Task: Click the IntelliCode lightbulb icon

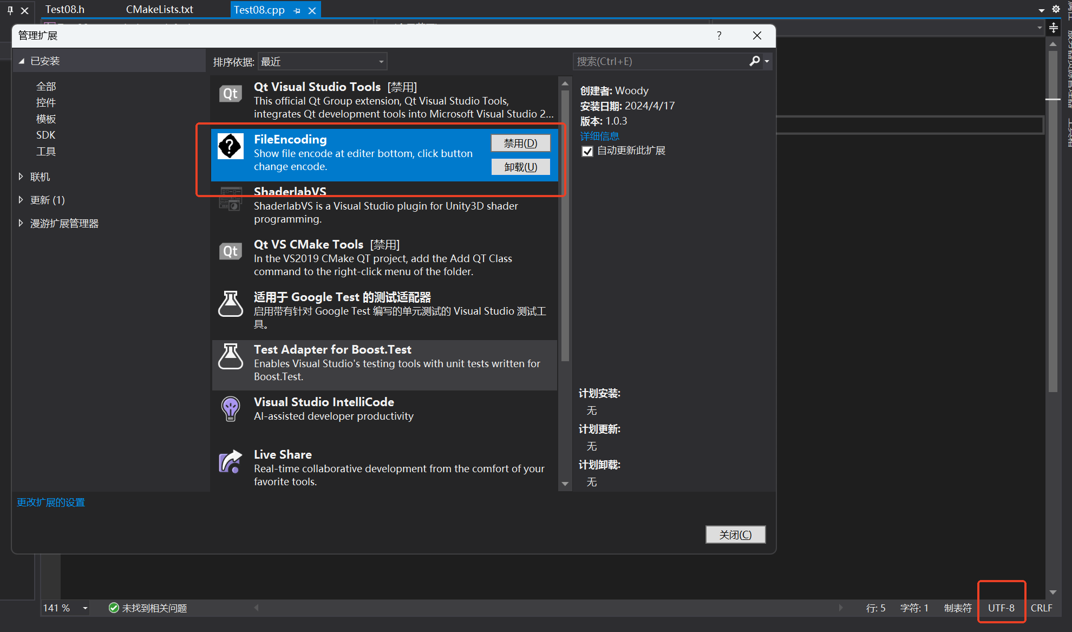Action: (x=230, y=409)
